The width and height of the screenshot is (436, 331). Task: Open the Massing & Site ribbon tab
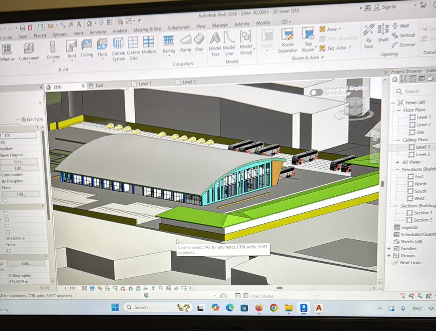point(147,29)
